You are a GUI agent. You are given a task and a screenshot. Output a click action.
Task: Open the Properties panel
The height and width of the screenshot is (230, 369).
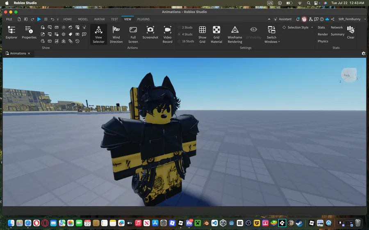pos(29,33)
